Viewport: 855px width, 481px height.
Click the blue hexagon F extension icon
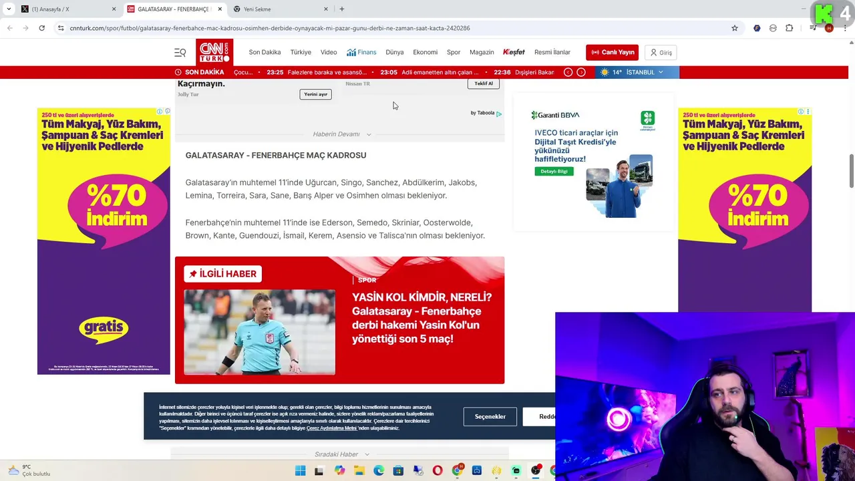(757, 28)
